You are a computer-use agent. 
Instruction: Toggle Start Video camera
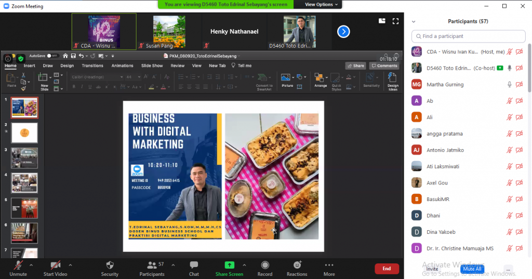pyautogui.click(x=55, y=265)
